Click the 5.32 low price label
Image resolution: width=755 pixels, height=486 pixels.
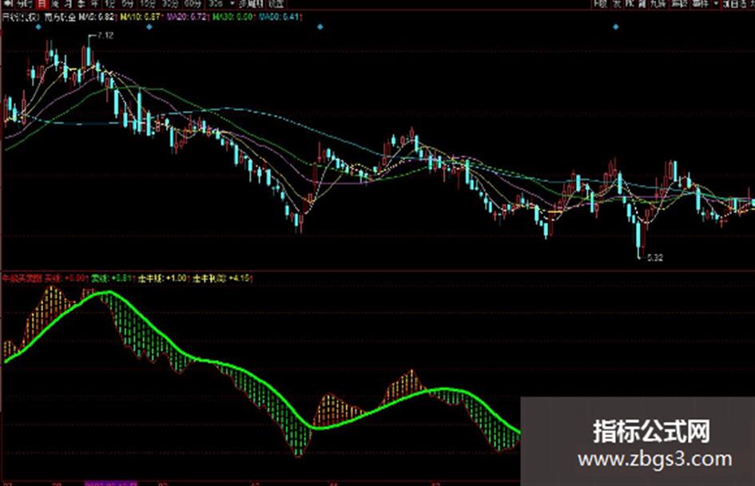pyautogui.click(x=655, y=258)
